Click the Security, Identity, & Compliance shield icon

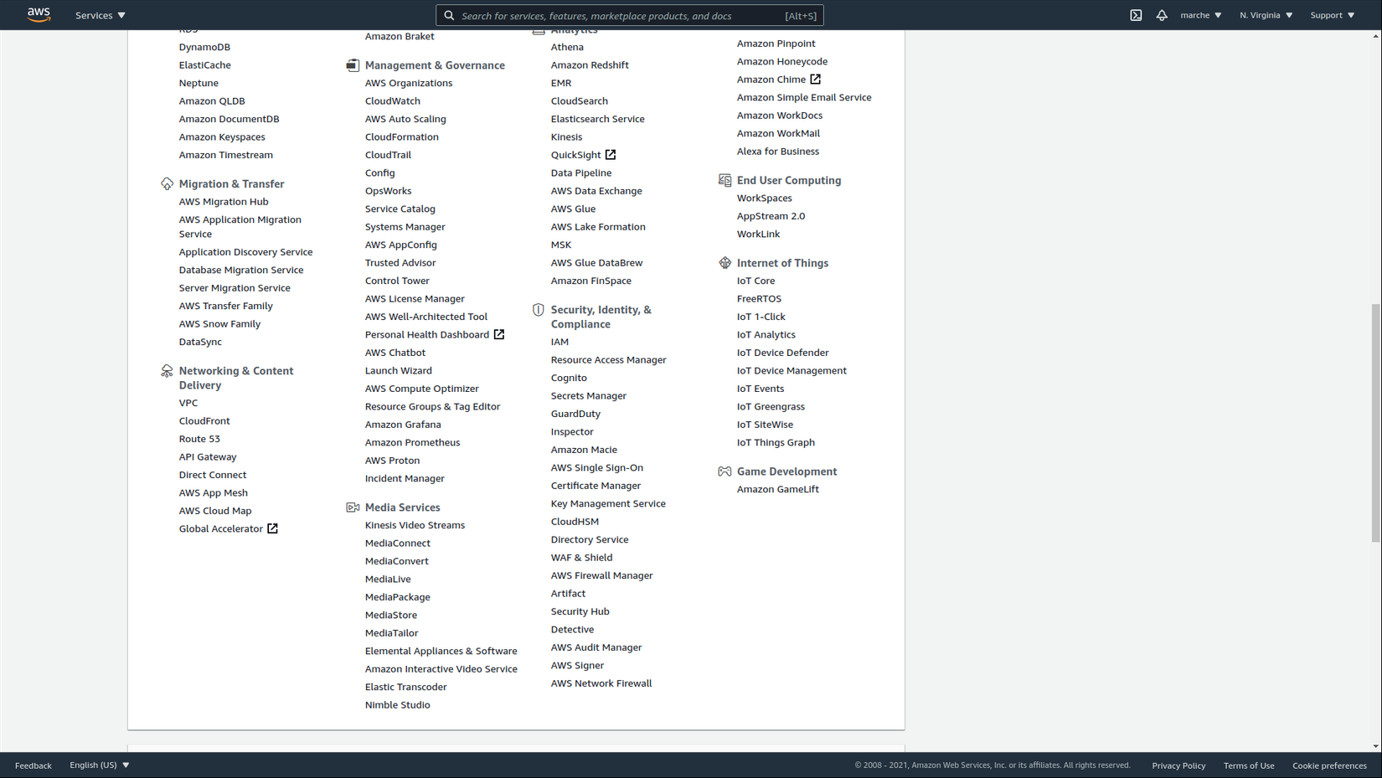click(x=539, y=310)
